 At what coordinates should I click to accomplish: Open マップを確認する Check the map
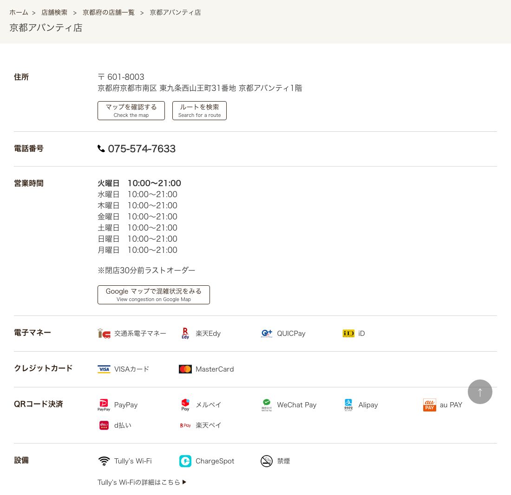[x=131, y=111]
